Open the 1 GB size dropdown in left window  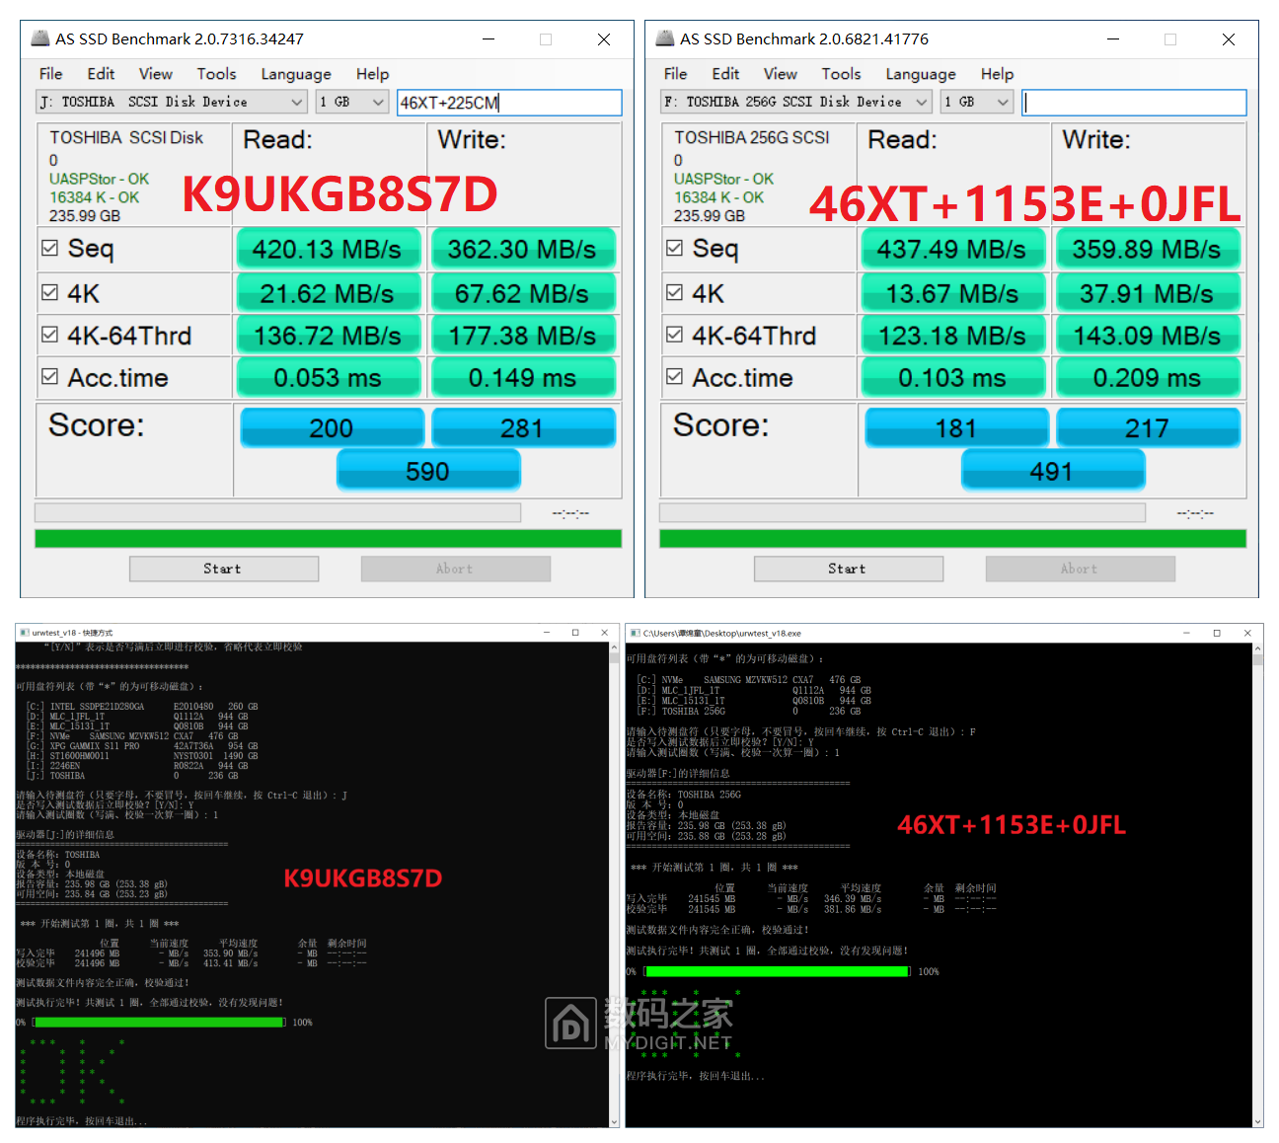[x=352, y=102]
